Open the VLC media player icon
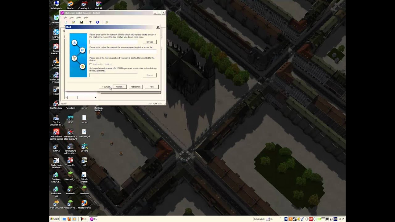The width and height of the screenshot is (395, 222). click(56, 62)
